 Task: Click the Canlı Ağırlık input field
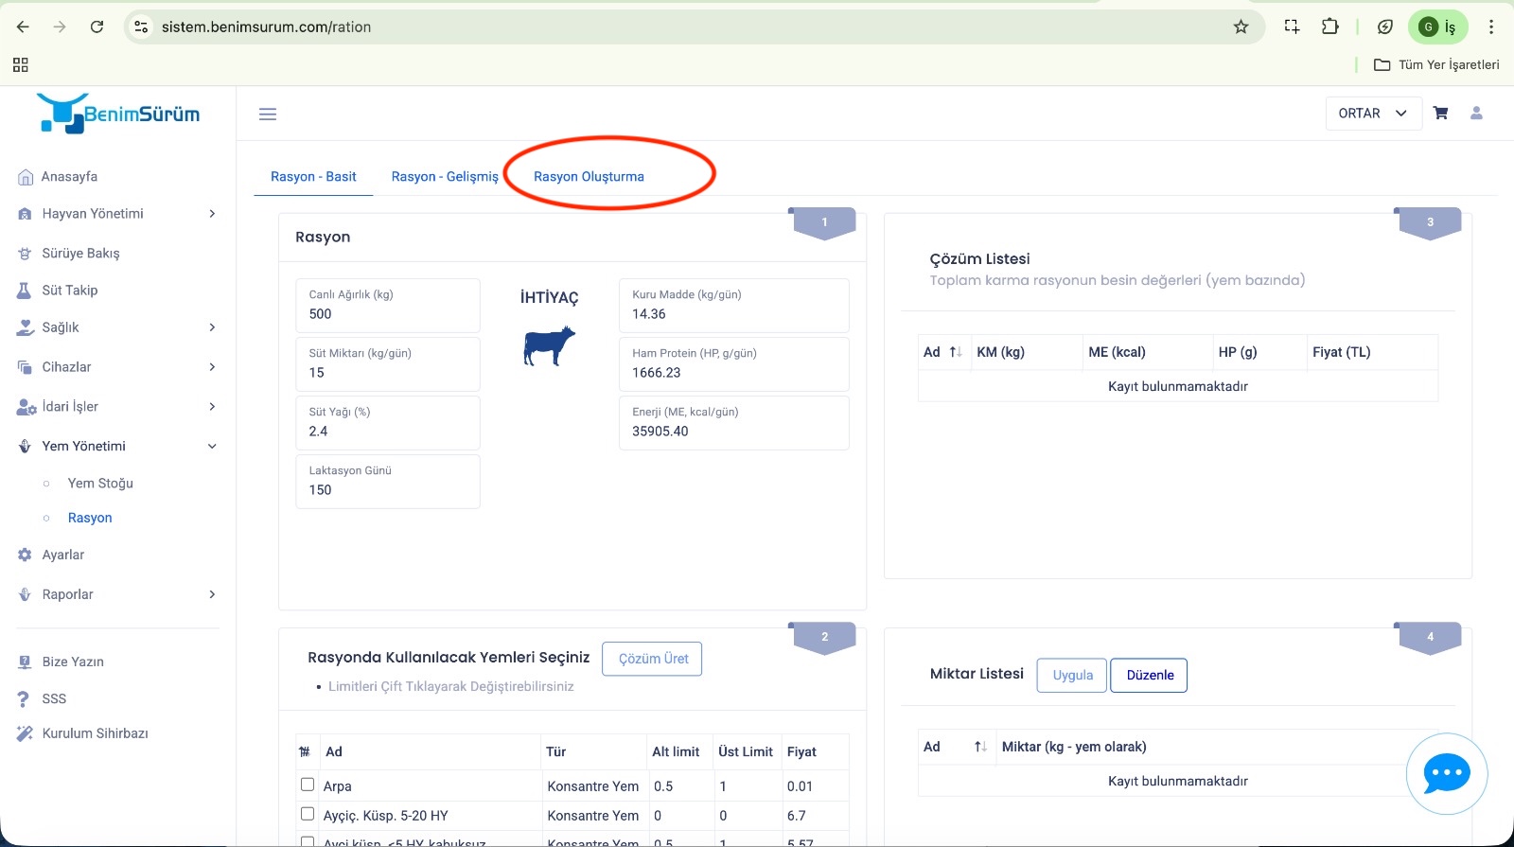coord(388,305)
